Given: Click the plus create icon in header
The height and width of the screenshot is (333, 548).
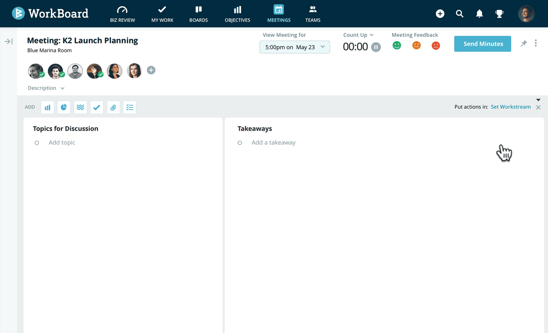Looking at the screenshot, I should coord(440,14).
